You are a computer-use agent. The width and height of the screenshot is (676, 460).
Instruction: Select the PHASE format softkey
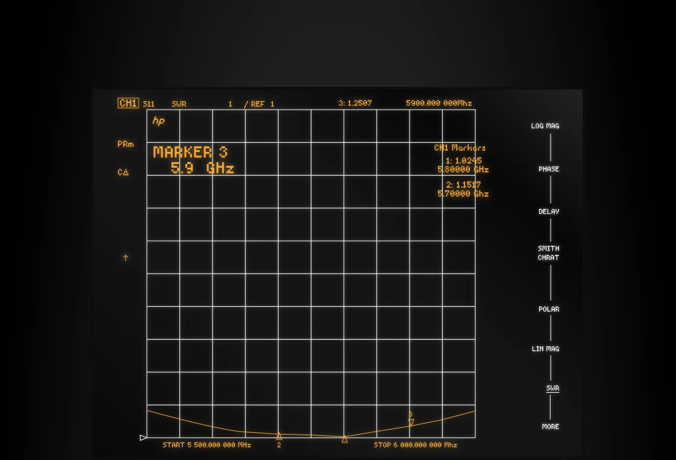tap(548, 169)
